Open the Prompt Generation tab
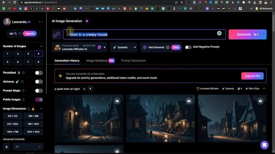 pyautogui.click(x=134, y=61)
